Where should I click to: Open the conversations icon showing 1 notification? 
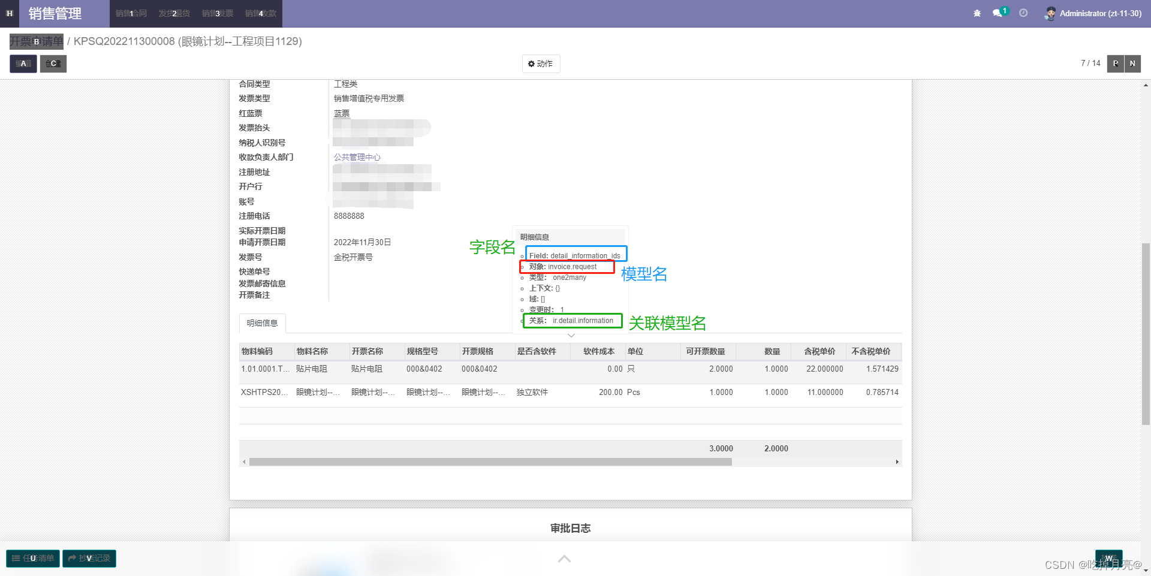click(x=999, y=13)
